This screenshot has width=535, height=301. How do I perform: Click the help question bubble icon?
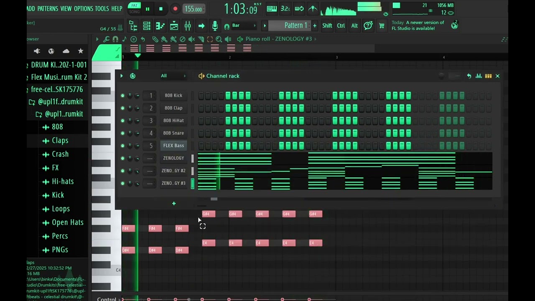pos(368,26)
